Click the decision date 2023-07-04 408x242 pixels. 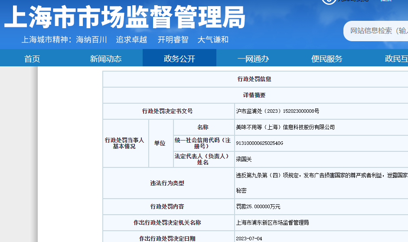(249, 238)
